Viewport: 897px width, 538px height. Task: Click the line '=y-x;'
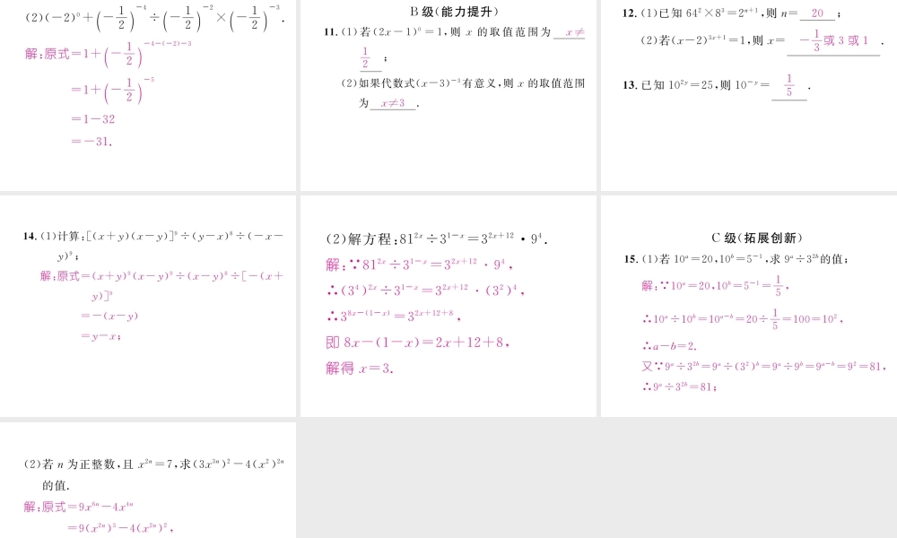pyautogui.click(x=100, y=336)
